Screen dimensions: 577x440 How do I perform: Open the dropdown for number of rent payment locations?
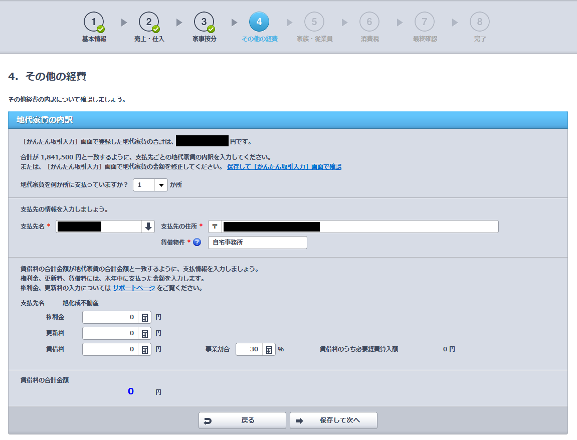point(161,185)
